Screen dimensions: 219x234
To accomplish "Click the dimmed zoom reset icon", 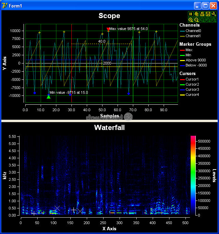I will (x=202, y=20).
